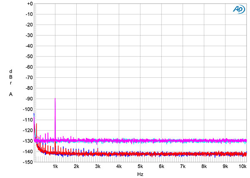Click the 1k frequency axis label

(x=55, y=166)
